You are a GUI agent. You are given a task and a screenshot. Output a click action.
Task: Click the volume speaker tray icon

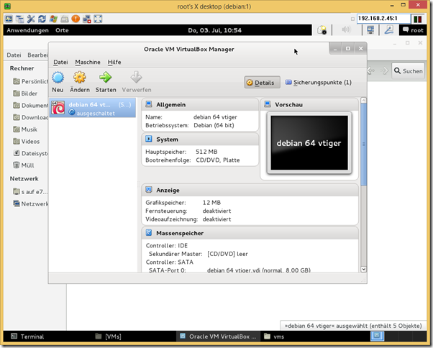coord(346,29)
